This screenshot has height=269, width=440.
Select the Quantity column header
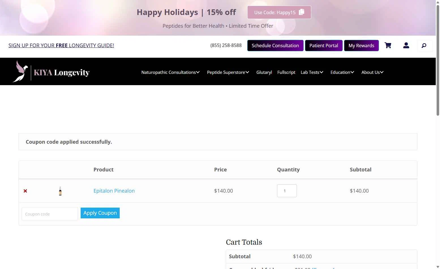click(288, 169)
